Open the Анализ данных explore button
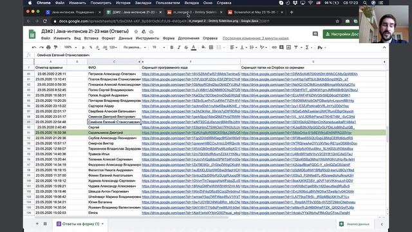Screen dimensions: 412x232 coord(355,224)
